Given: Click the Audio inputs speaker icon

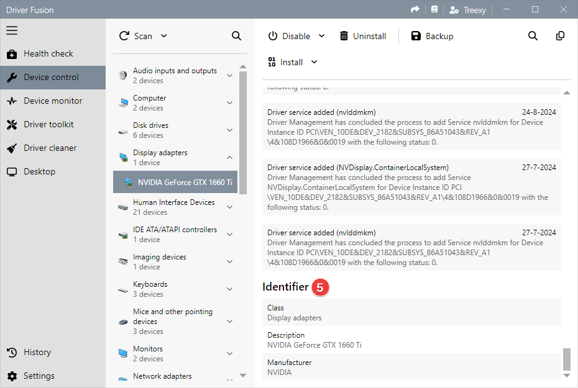Looking at the screenshot, I should pos(123,75).
